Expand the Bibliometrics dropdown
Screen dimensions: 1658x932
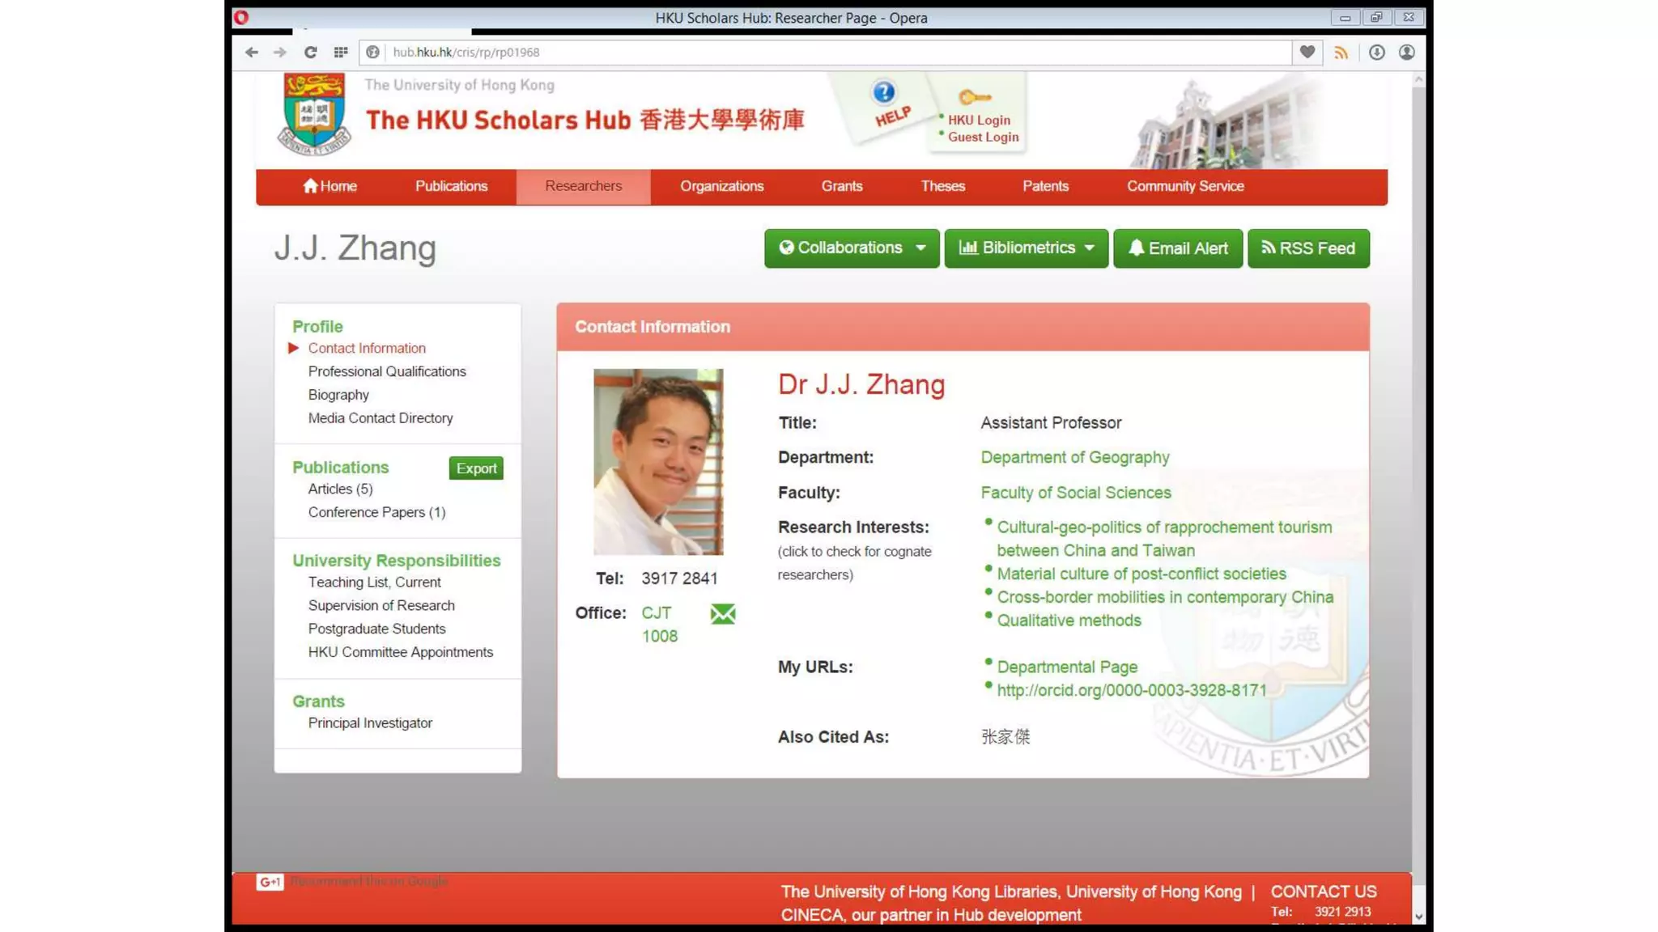(x=1026, y=248)
